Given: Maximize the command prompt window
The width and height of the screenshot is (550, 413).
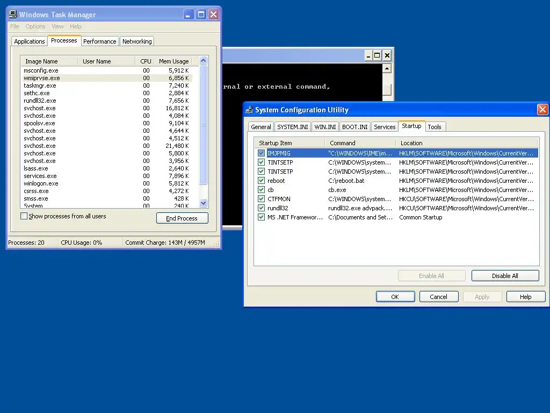Looking at the screenshot, I should point(377,55).
